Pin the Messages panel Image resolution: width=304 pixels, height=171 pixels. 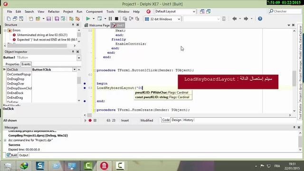click(294, 127)
